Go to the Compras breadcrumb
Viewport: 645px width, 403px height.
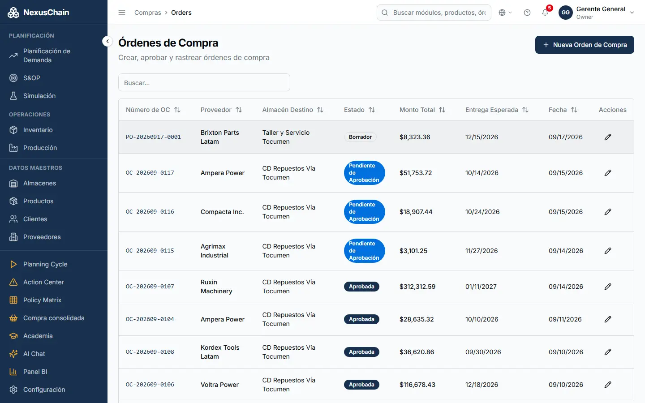pyautogui.click(x=148, y=13)
